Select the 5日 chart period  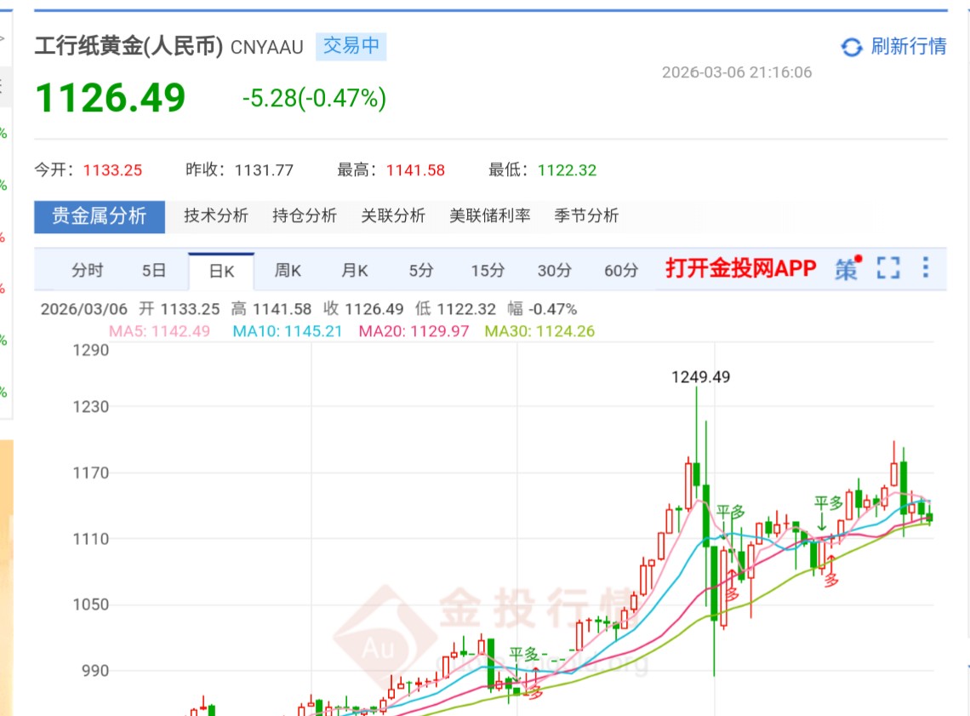pos(154,271)
